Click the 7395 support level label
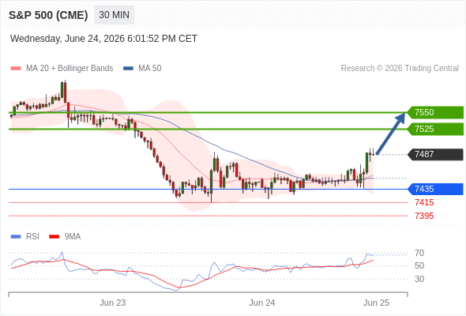The width and height of the screenshot is (466, 316). 424,216
